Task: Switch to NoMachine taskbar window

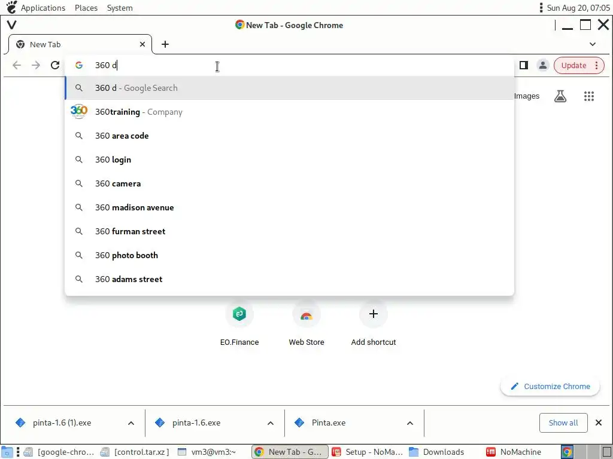Action: pos(514,452)
